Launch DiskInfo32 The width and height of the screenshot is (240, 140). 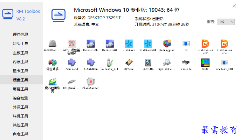pyautogui.click(x=91, y=44)
